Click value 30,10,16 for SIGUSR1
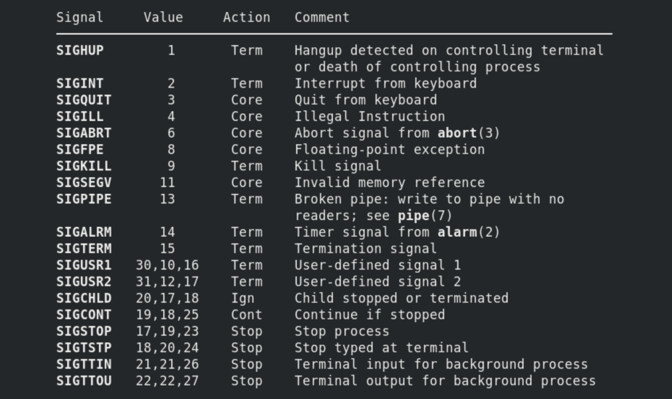The height and width of the screenshot is (399, 672). coord(167,265)
